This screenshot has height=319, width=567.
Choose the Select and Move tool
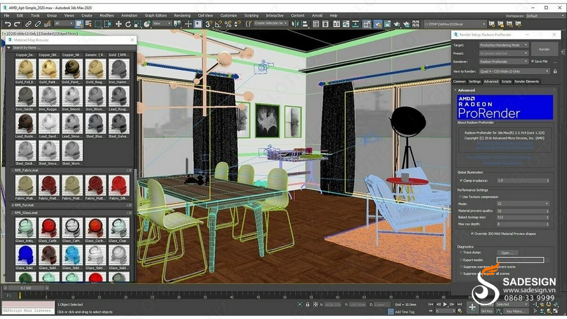click(118, 24)
